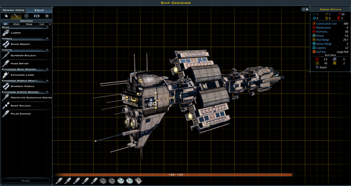This screenshot has width=351, height=186.
Task: Select the Pulse Cannon weapon icon
Action: pyautogui.click(x=6, y=114)
